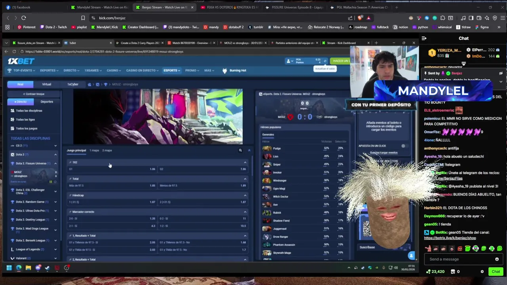Click the 1XBET logo

pyautogui.click(x=21, y=61)
